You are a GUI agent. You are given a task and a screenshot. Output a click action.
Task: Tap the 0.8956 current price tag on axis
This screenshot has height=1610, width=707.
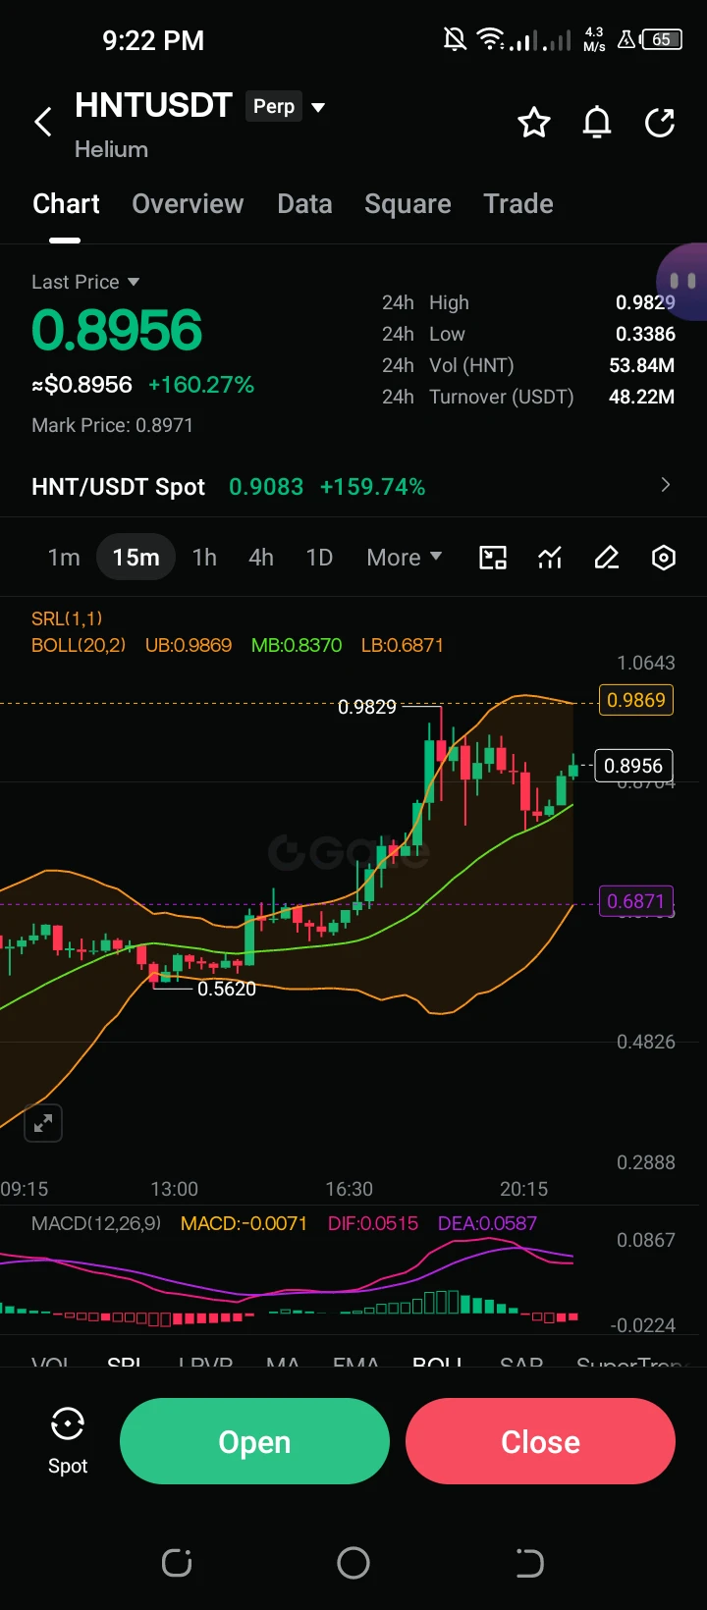coord(633,766)
